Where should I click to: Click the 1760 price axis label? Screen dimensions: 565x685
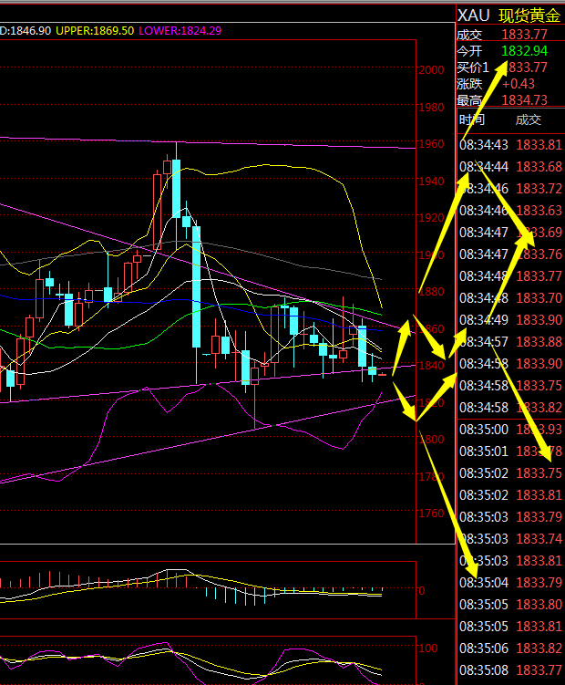click(x=430, y=514)
